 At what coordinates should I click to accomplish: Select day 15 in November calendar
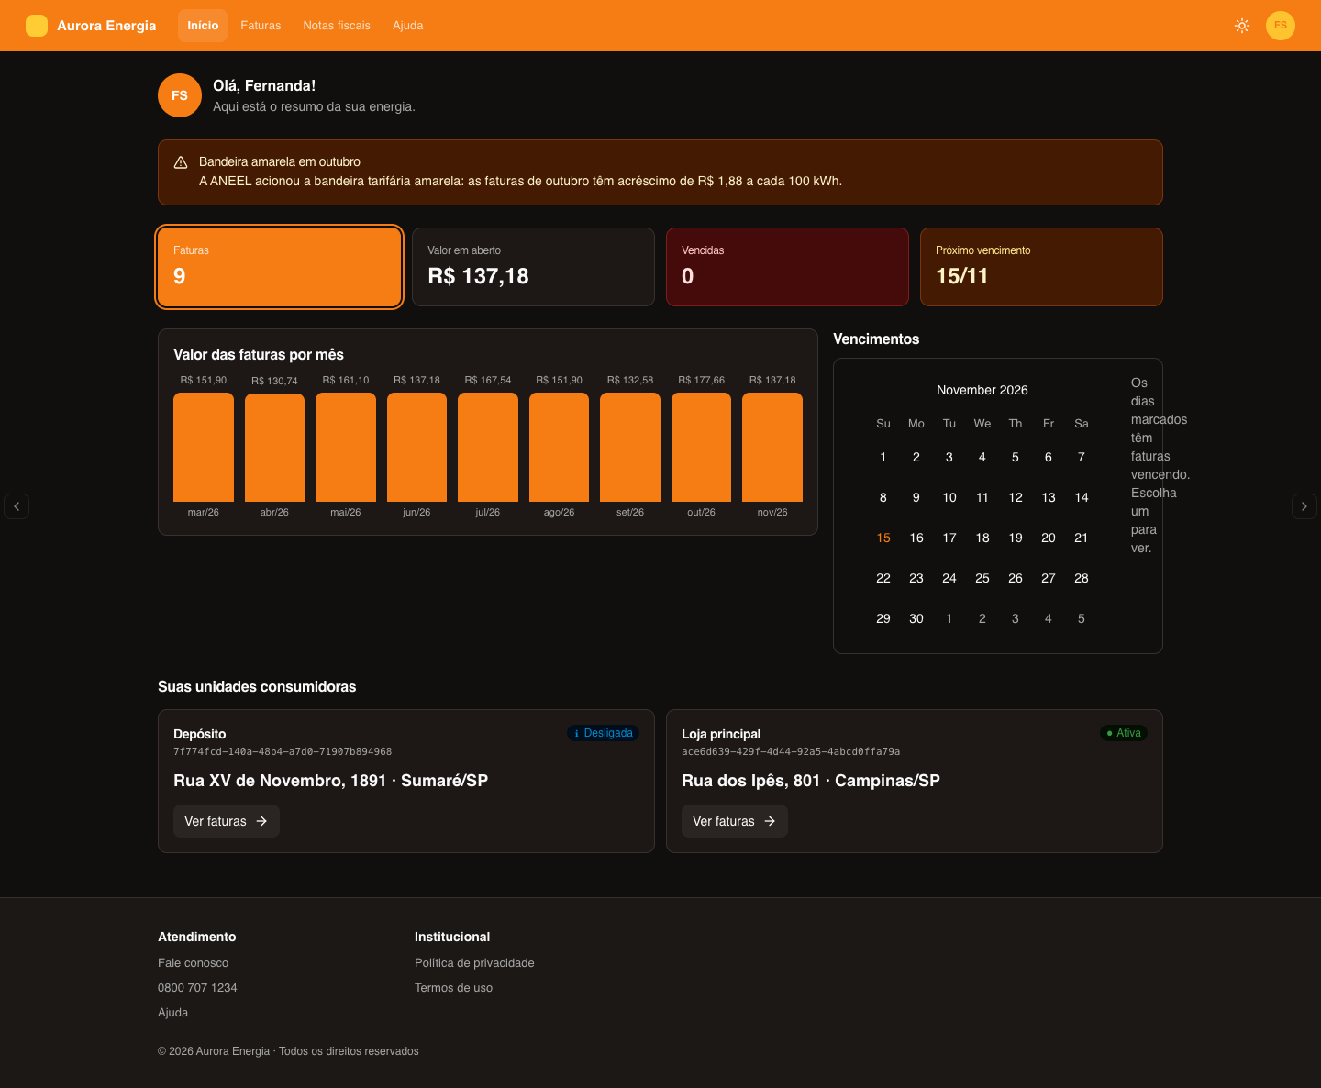(x=883, y=538)
